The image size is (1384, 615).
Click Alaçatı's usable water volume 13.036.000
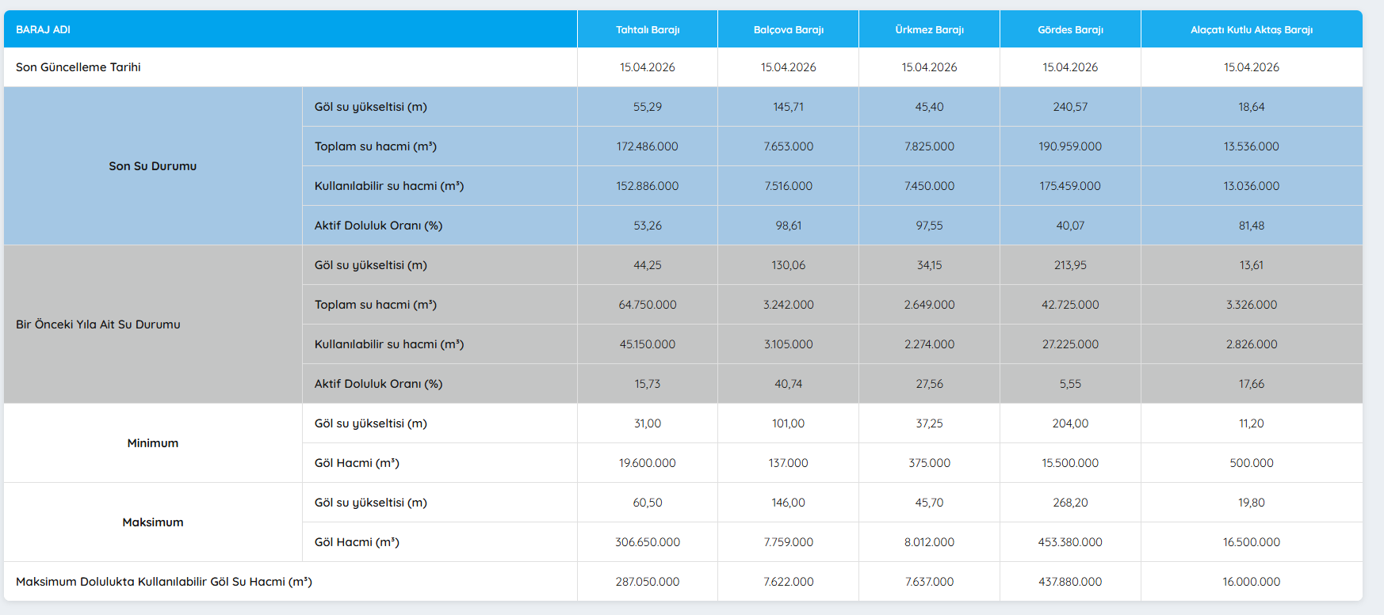point(1251,186)
